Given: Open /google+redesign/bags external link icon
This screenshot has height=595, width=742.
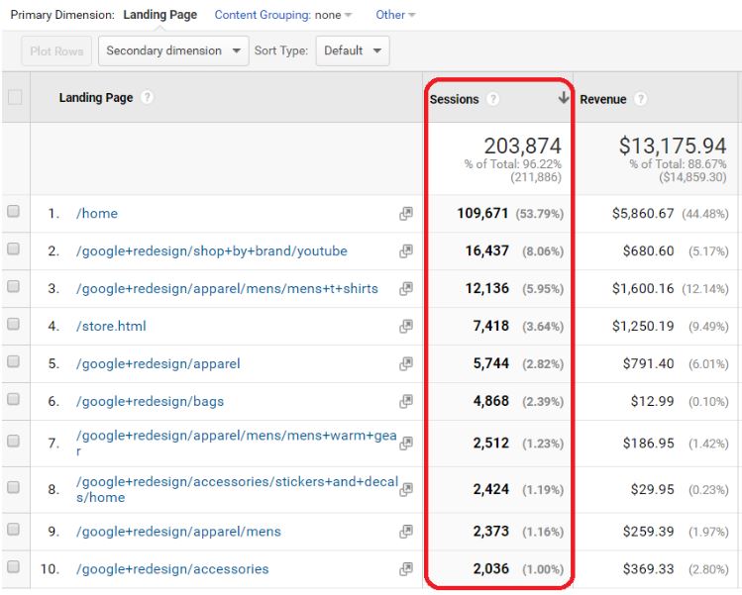Looking at the screenshot, I should tap(405, 401).
